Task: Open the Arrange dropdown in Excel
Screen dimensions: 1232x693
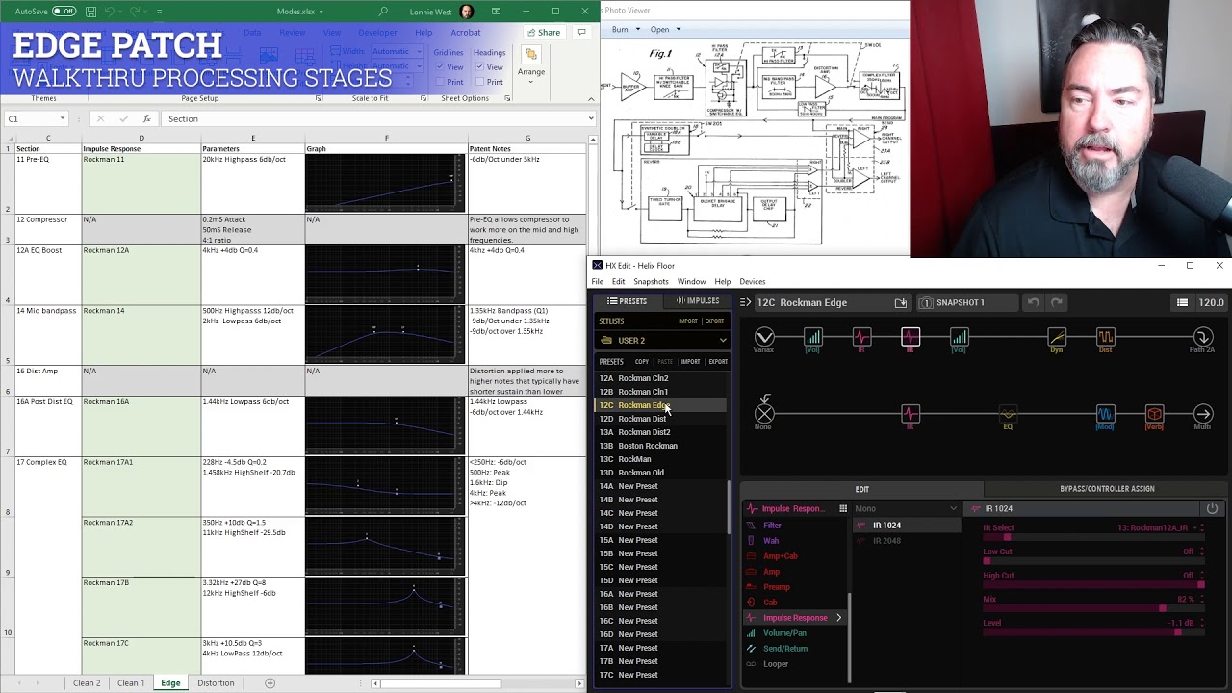Action: 530,62
